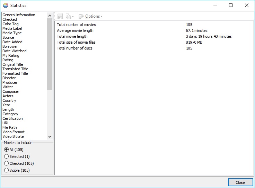This screenshot has width=255, height=188.
Task: Maximize the Statistics window
Action: pos(231,6)
